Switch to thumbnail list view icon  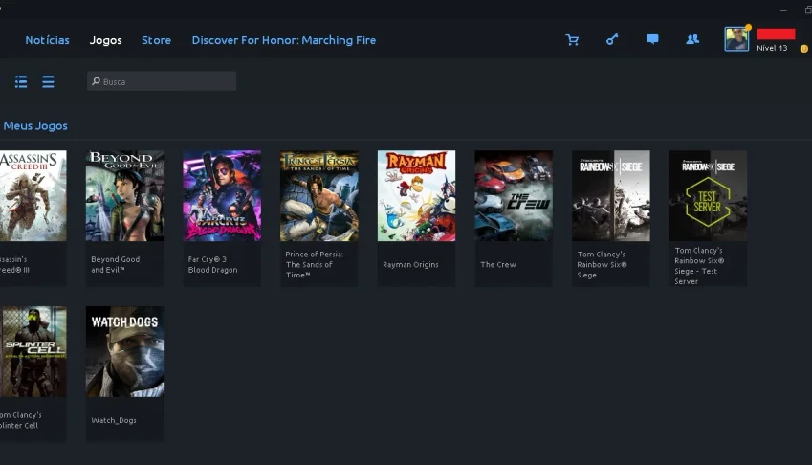(21, 82)
